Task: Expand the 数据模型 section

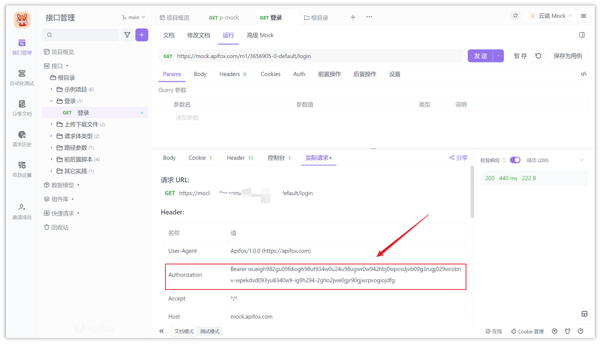Action: [78, 185]
